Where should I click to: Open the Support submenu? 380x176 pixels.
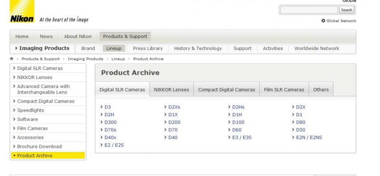pyautogui.click(x=242, y=49)
